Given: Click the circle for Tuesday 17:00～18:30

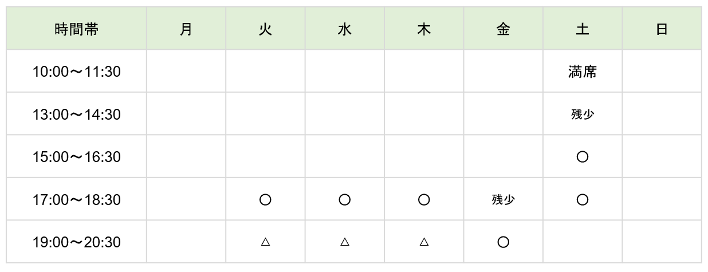Looking at the screenshot, I should point(265,200).
